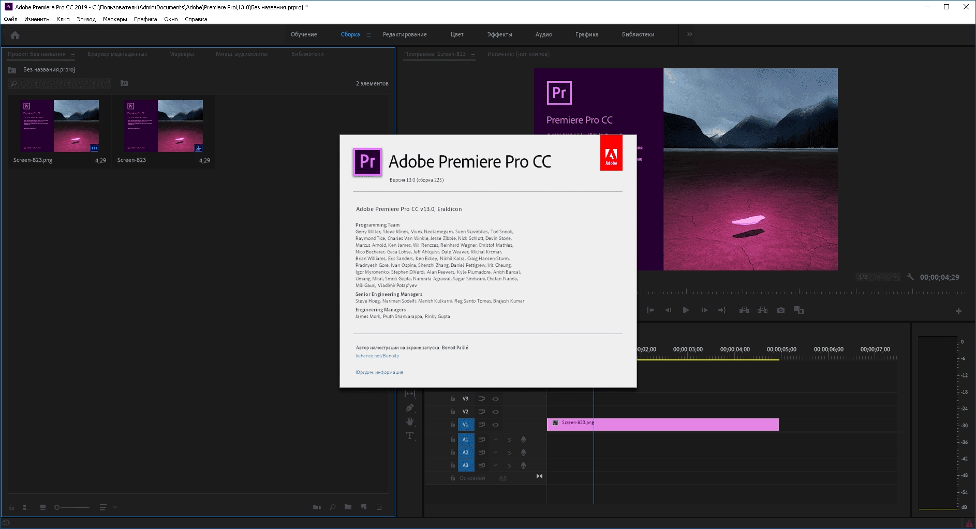The width and height of the screenshot is (976, 529).
Task: Toggle V2 track output eye
Action: (495, 412)
